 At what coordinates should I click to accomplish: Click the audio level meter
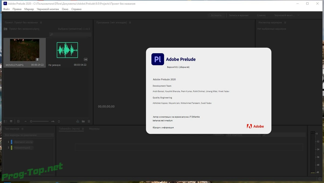(313, 152)
